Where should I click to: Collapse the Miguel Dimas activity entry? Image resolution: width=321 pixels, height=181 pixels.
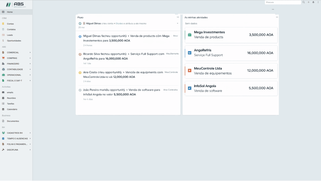[177, 23]
